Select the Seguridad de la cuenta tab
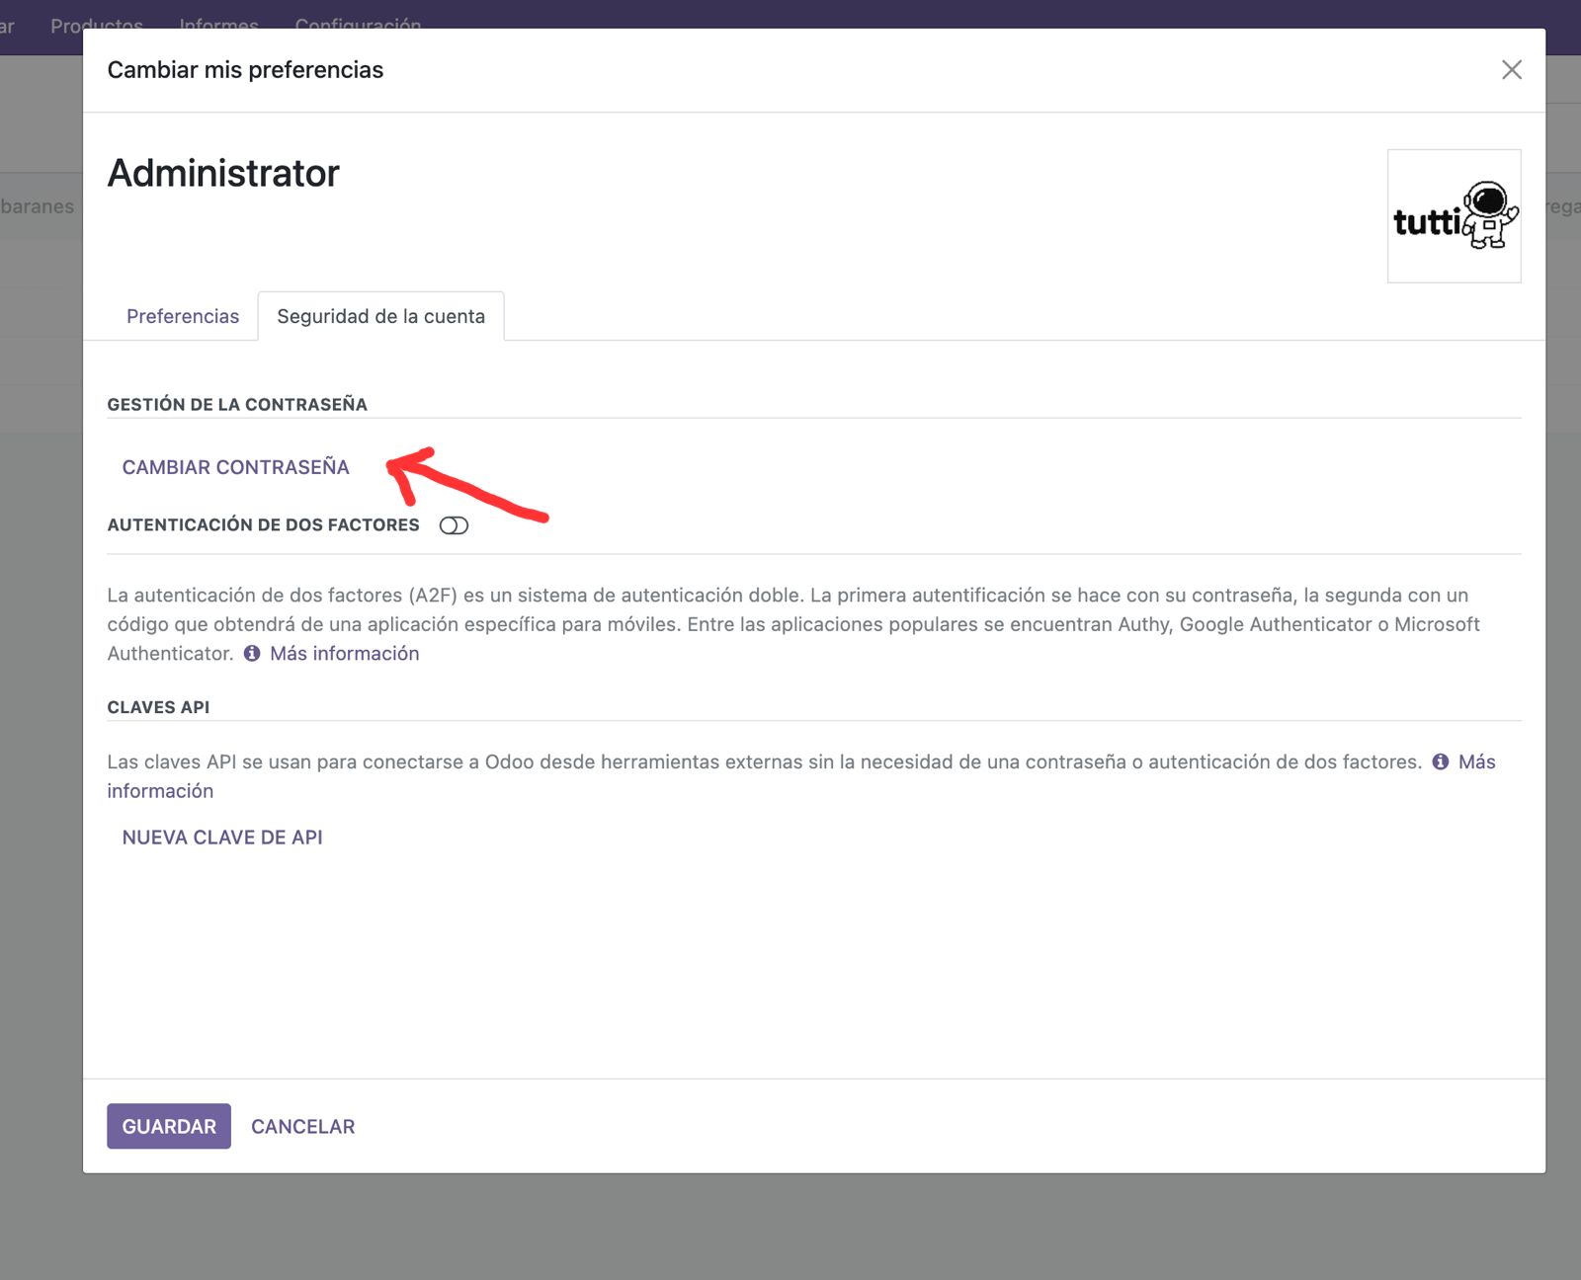 pos(380,316)
